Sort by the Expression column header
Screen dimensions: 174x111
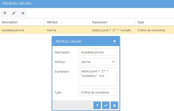click(112, 22)
